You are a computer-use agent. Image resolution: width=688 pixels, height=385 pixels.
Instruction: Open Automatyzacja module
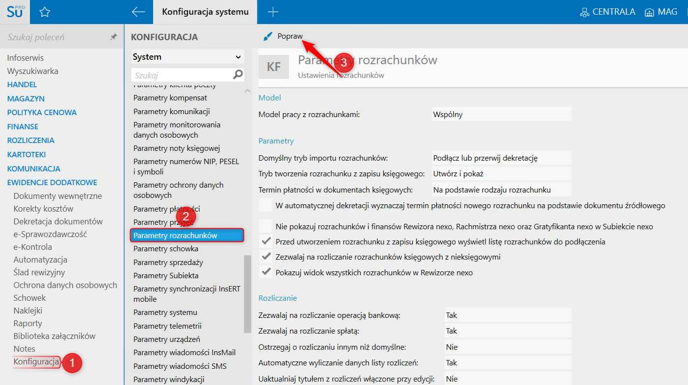tap(40, 260)
